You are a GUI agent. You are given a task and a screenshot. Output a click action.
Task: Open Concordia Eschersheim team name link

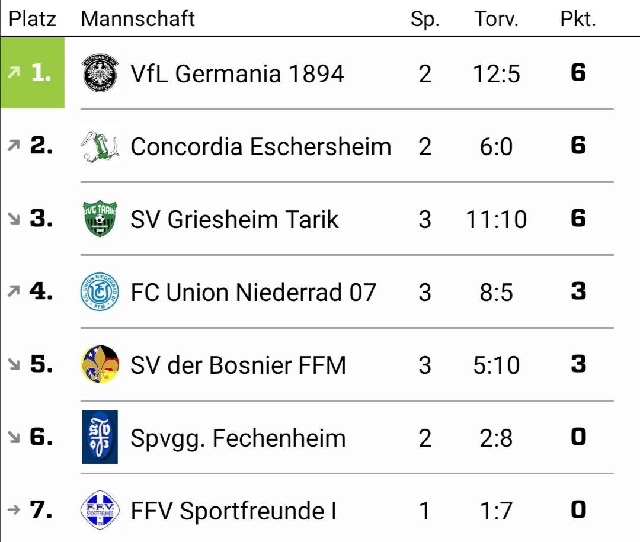click(261, 146)
